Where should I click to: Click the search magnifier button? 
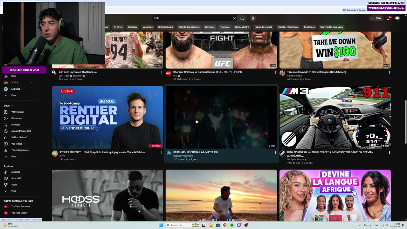coord(242,18)
